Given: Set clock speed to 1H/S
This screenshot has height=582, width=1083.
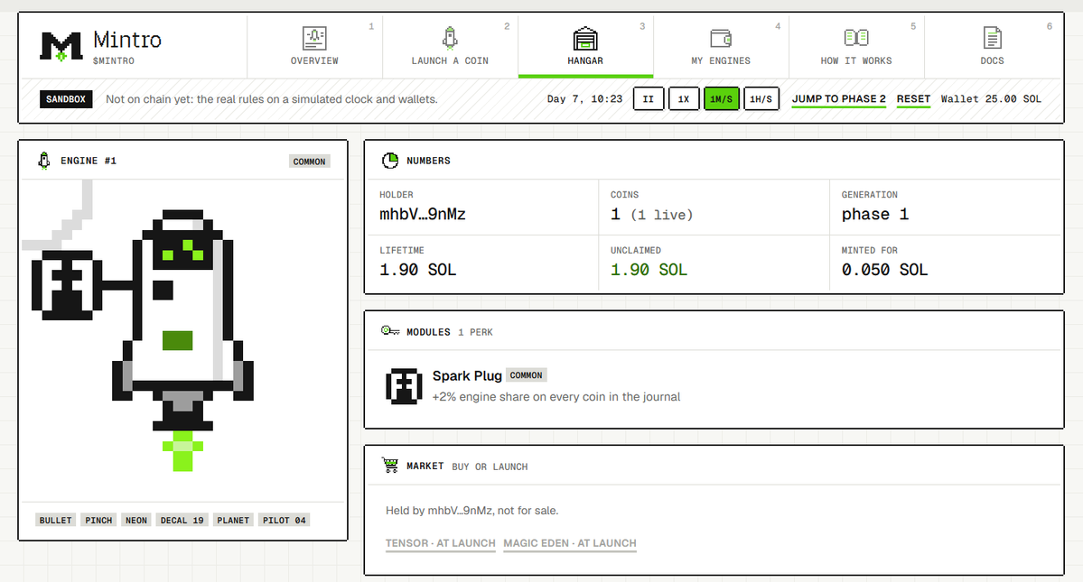Looking at the screenshot, I should 761,98.
